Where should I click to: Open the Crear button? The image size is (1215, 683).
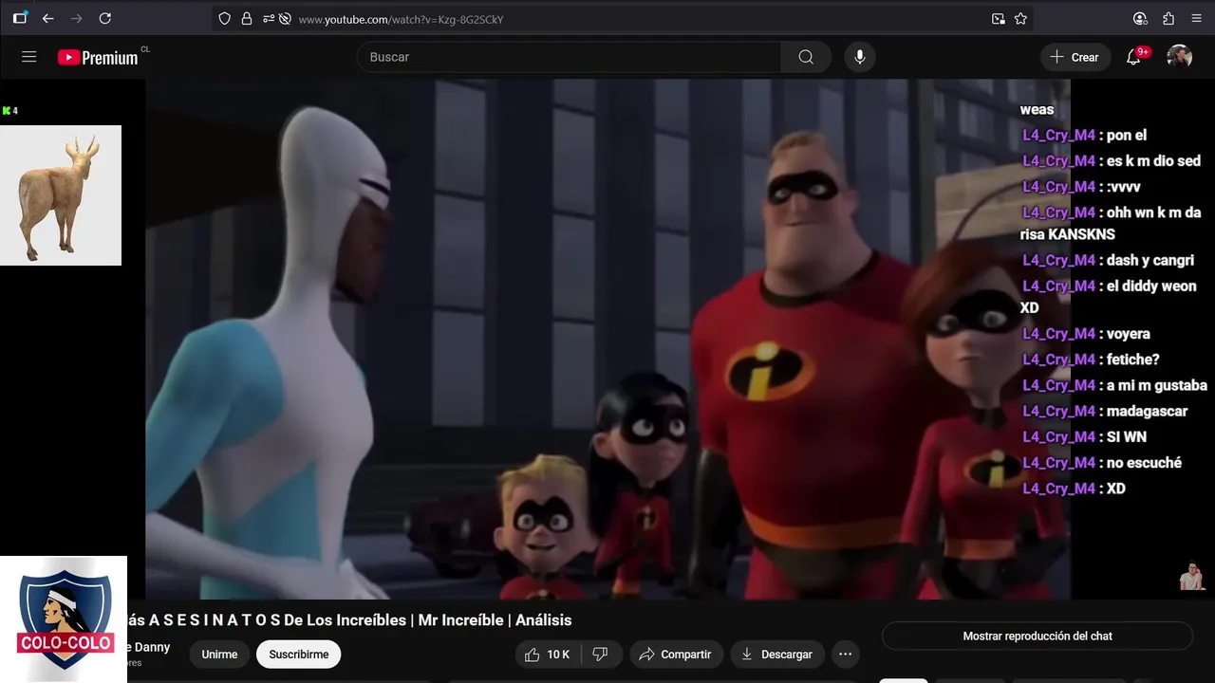pos(1075,57)
